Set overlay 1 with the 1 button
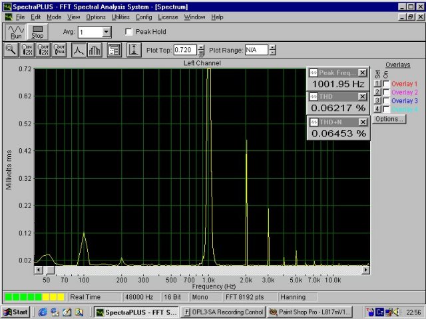This screenshot has height=319, width=426. pos(377,84)
